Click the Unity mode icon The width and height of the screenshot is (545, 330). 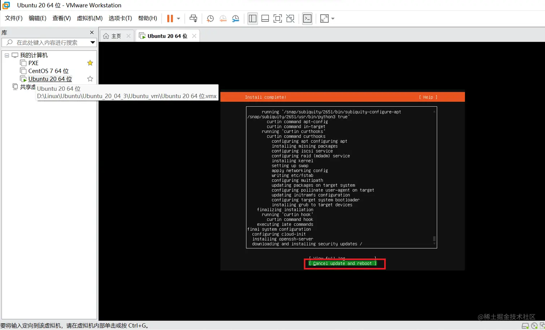coord(290,18)
